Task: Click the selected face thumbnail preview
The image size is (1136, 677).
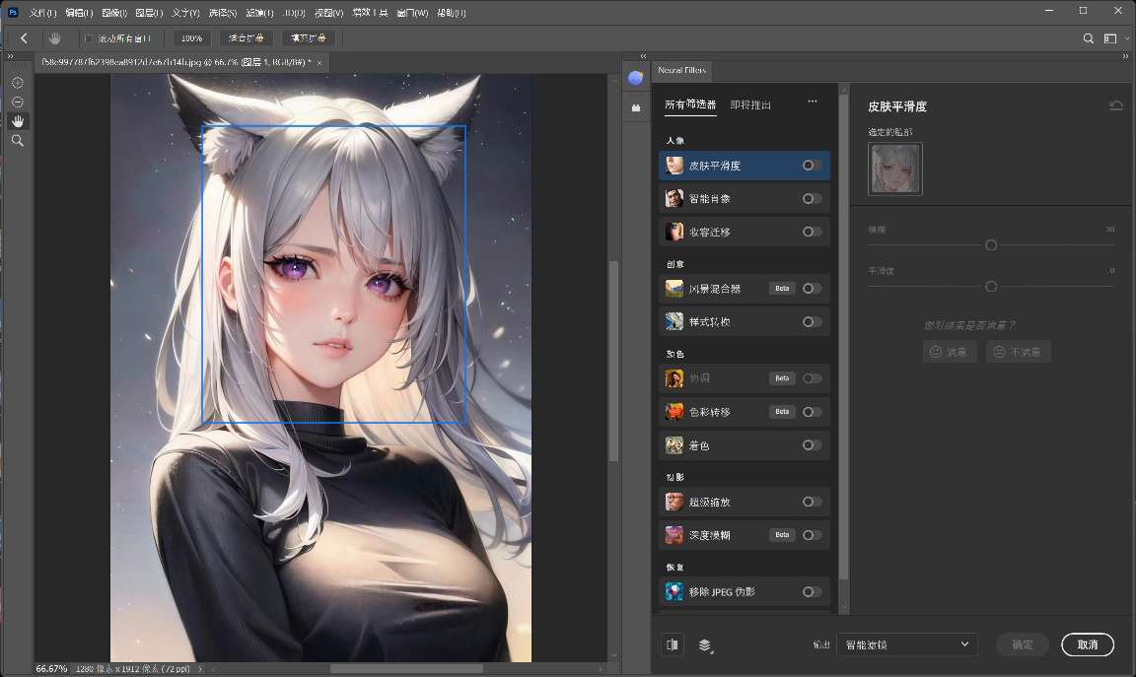Action: point(894,169)
